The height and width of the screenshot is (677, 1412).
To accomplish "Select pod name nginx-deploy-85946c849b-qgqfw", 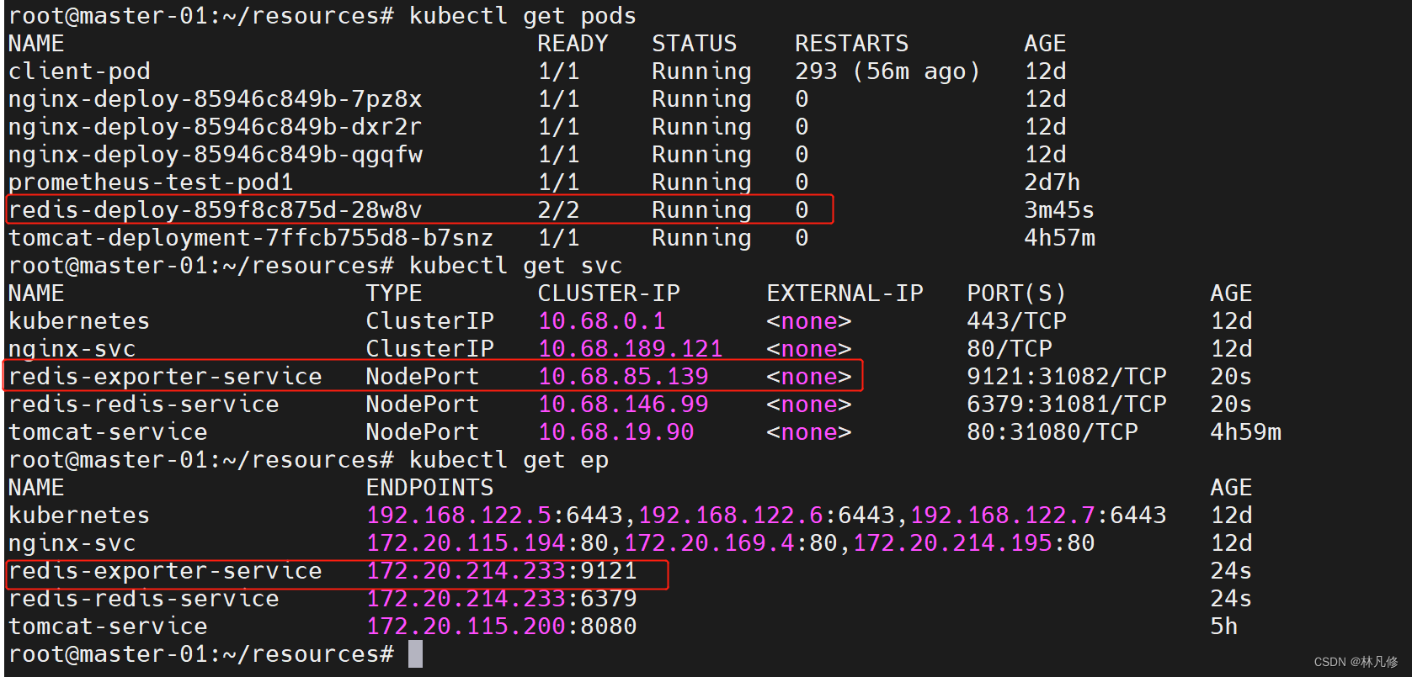I will 215,155.
